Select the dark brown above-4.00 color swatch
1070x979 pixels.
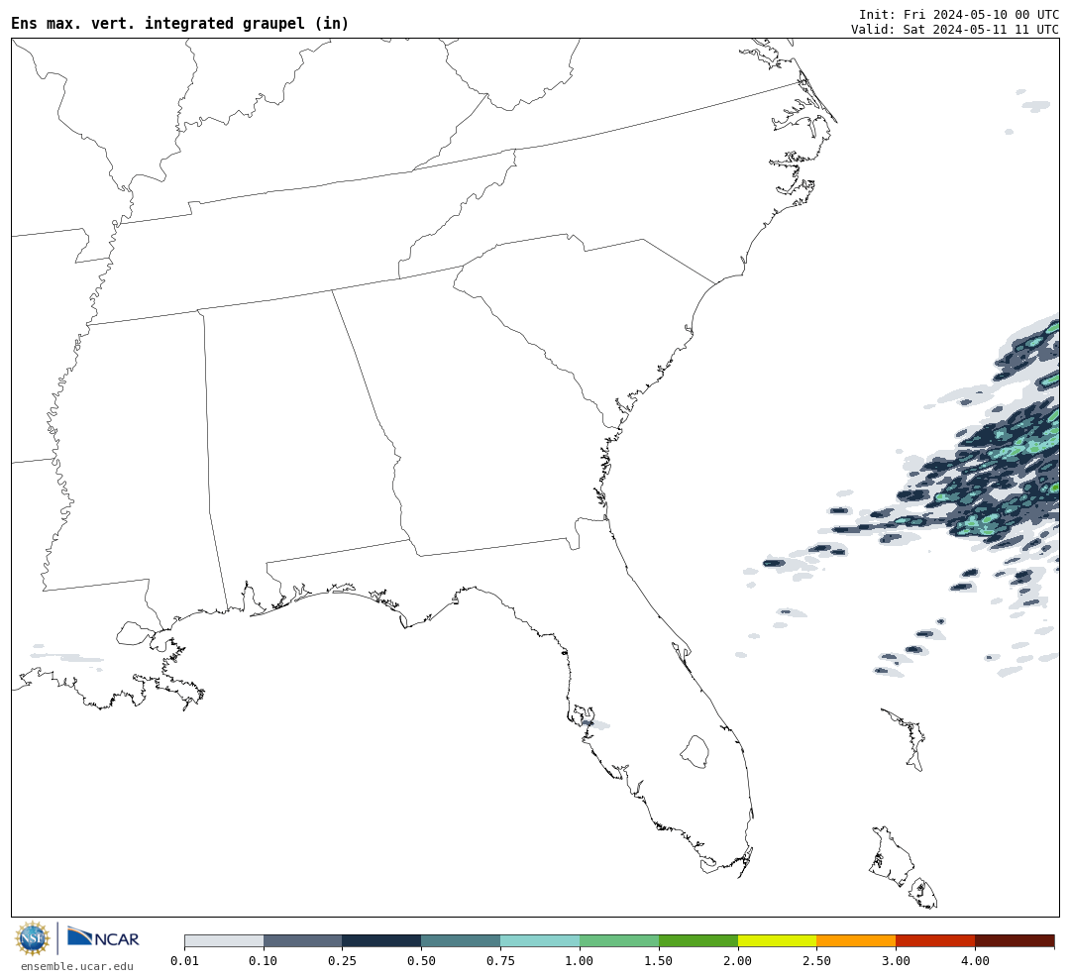[1015, 941]
